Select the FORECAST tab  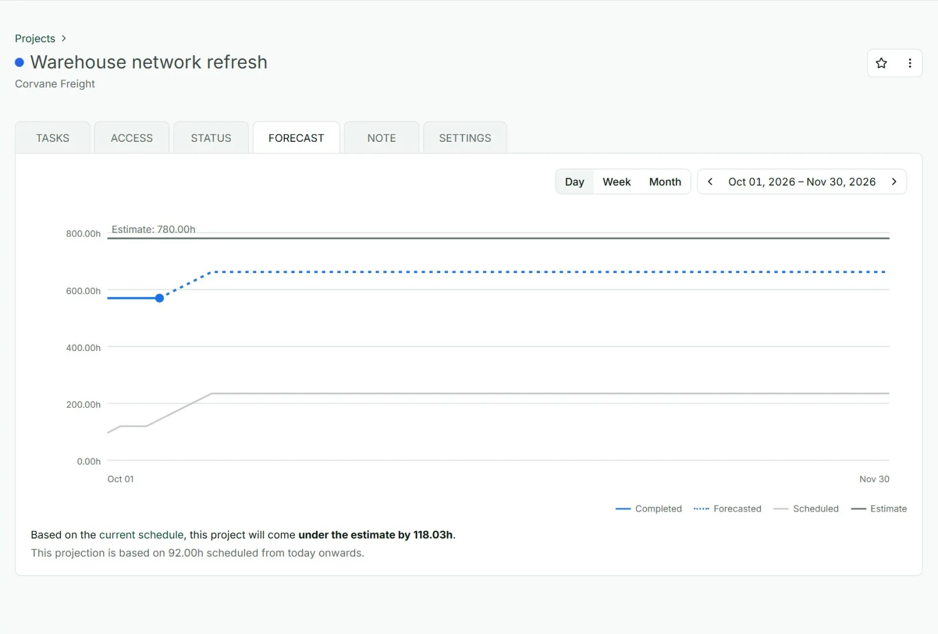pos(296,138)
